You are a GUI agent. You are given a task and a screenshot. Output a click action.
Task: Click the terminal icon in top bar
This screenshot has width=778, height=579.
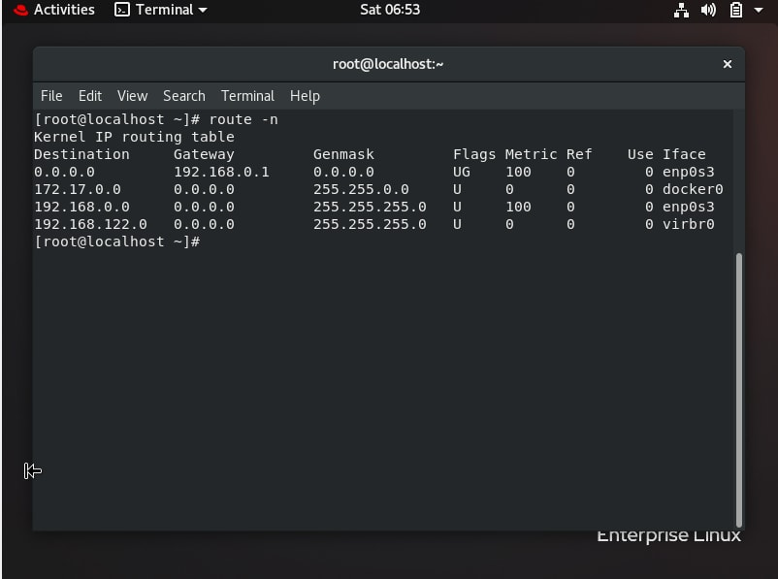(121, 10)
